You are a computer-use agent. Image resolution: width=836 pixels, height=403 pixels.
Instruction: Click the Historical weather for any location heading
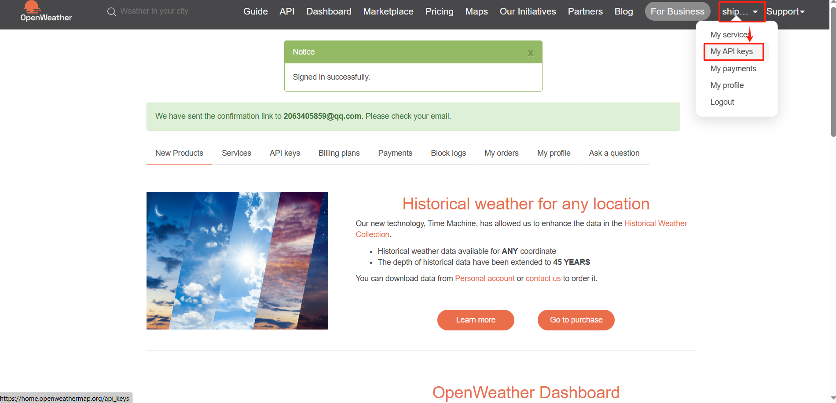coord(526,204)
